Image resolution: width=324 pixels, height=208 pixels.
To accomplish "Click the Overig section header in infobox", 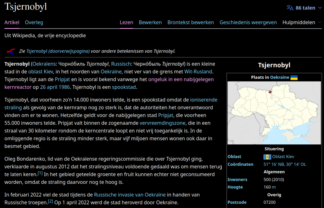I will pyautogui.click(x=274, y=195).
